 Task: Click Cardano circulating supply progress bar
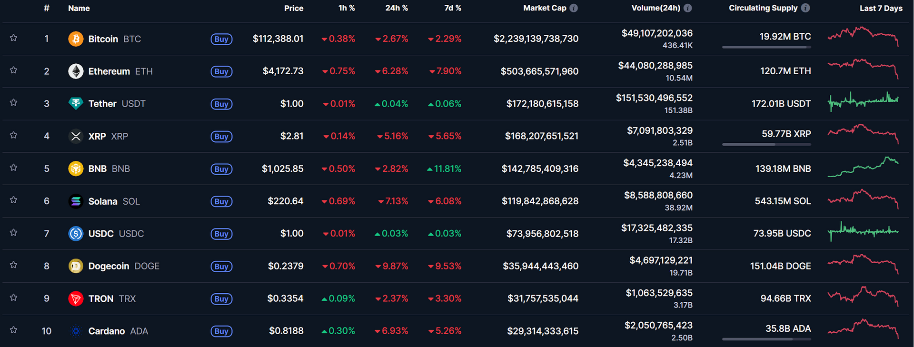[x=766, y=339]
